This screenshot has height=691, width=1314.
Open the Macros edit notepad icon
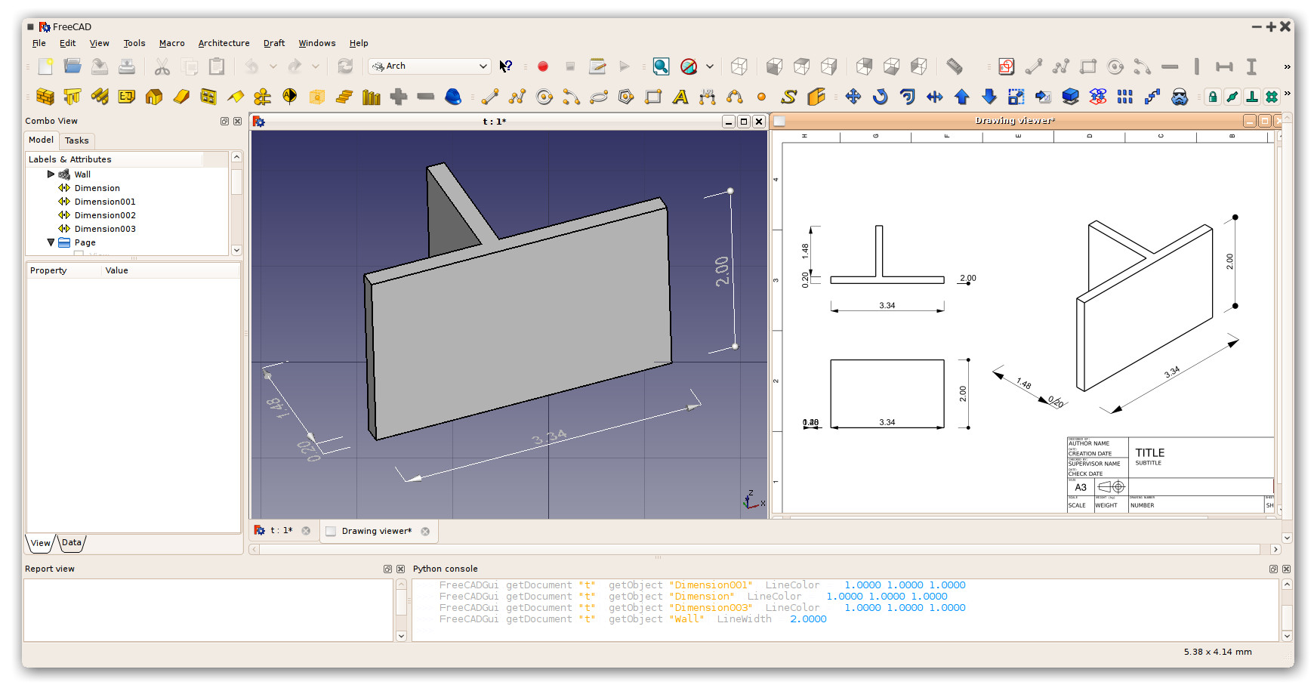coord(597,66)
